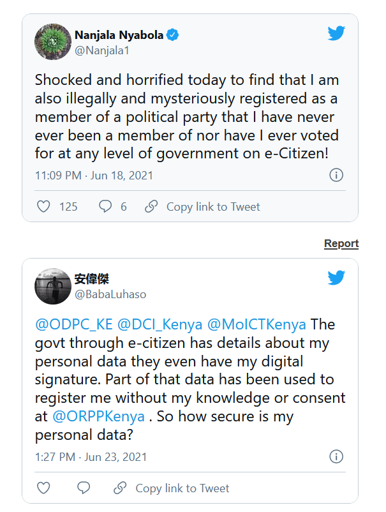
Task: Click the Twitter bird icon on Nanjala's tweet
Action: pyautogui.click(x=336, y=34)
